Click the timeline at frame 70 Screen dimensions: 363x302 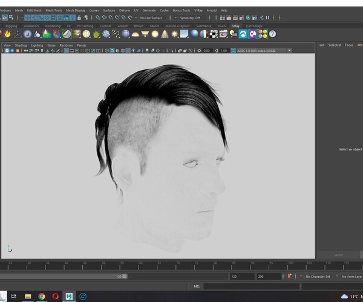(x=176, y=265)
